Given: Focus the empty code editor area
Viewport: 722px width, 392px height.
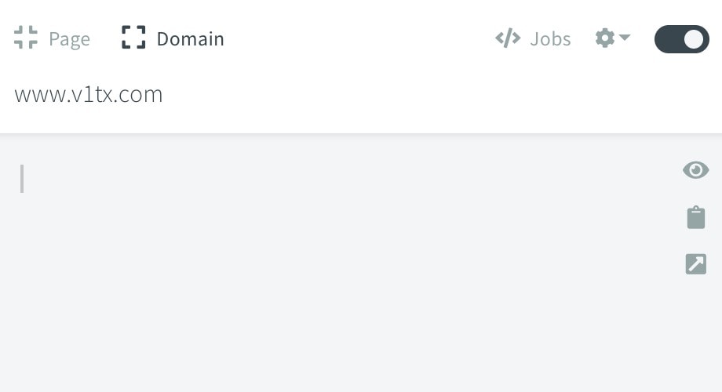Looking at the screenshot, I should click(x=341, y=263).
